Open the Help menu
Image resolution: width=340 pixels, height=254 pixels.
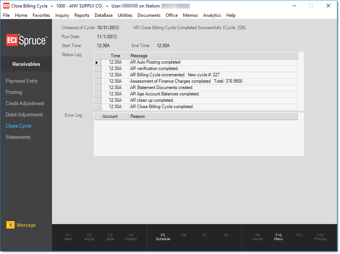tap(231, 15)
